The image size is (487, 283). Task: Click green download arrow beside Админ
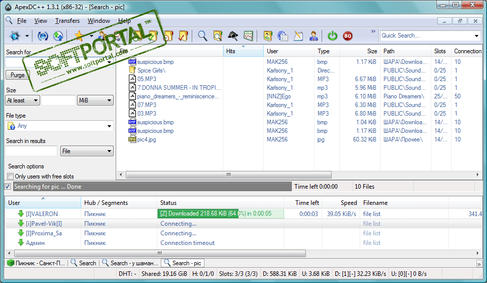pyautogui.click(x=21, y=242)
